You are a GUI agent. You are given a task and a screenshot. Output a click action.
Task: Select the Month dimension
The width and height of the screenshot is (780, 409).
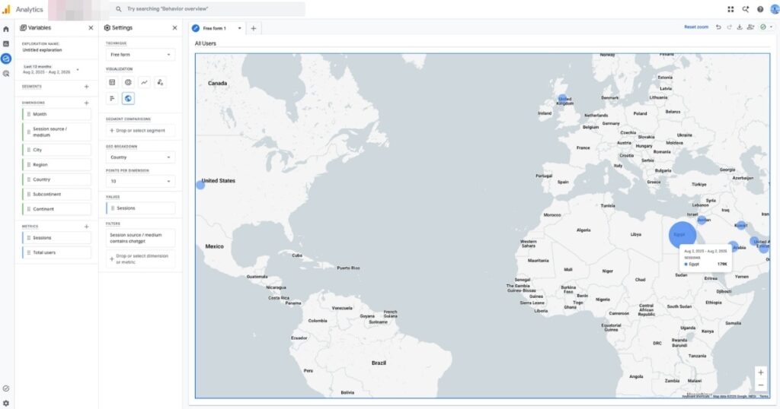(x=56, y=114)
